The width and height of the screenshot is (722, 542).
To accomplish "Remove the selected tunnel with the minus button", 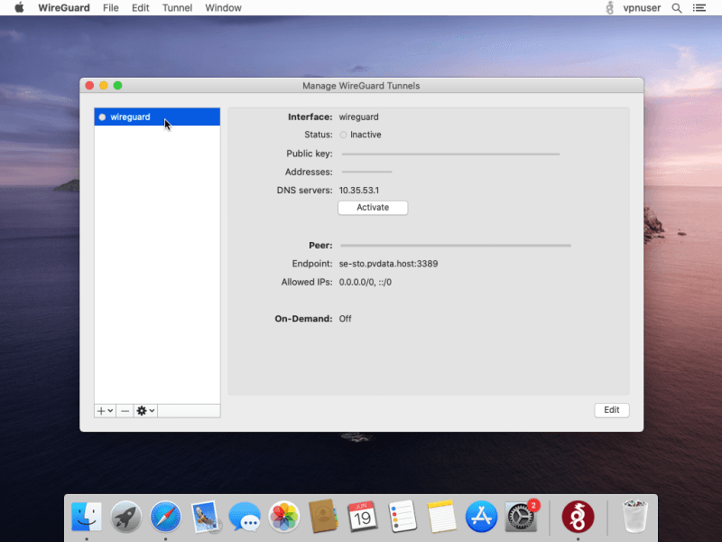I will tap(125, 410).
